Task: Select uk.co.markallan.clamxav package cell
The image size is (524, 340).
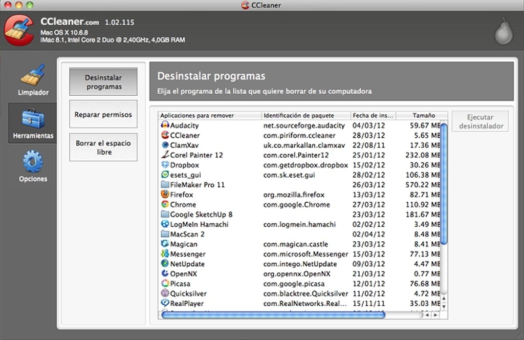Action: 304,145
